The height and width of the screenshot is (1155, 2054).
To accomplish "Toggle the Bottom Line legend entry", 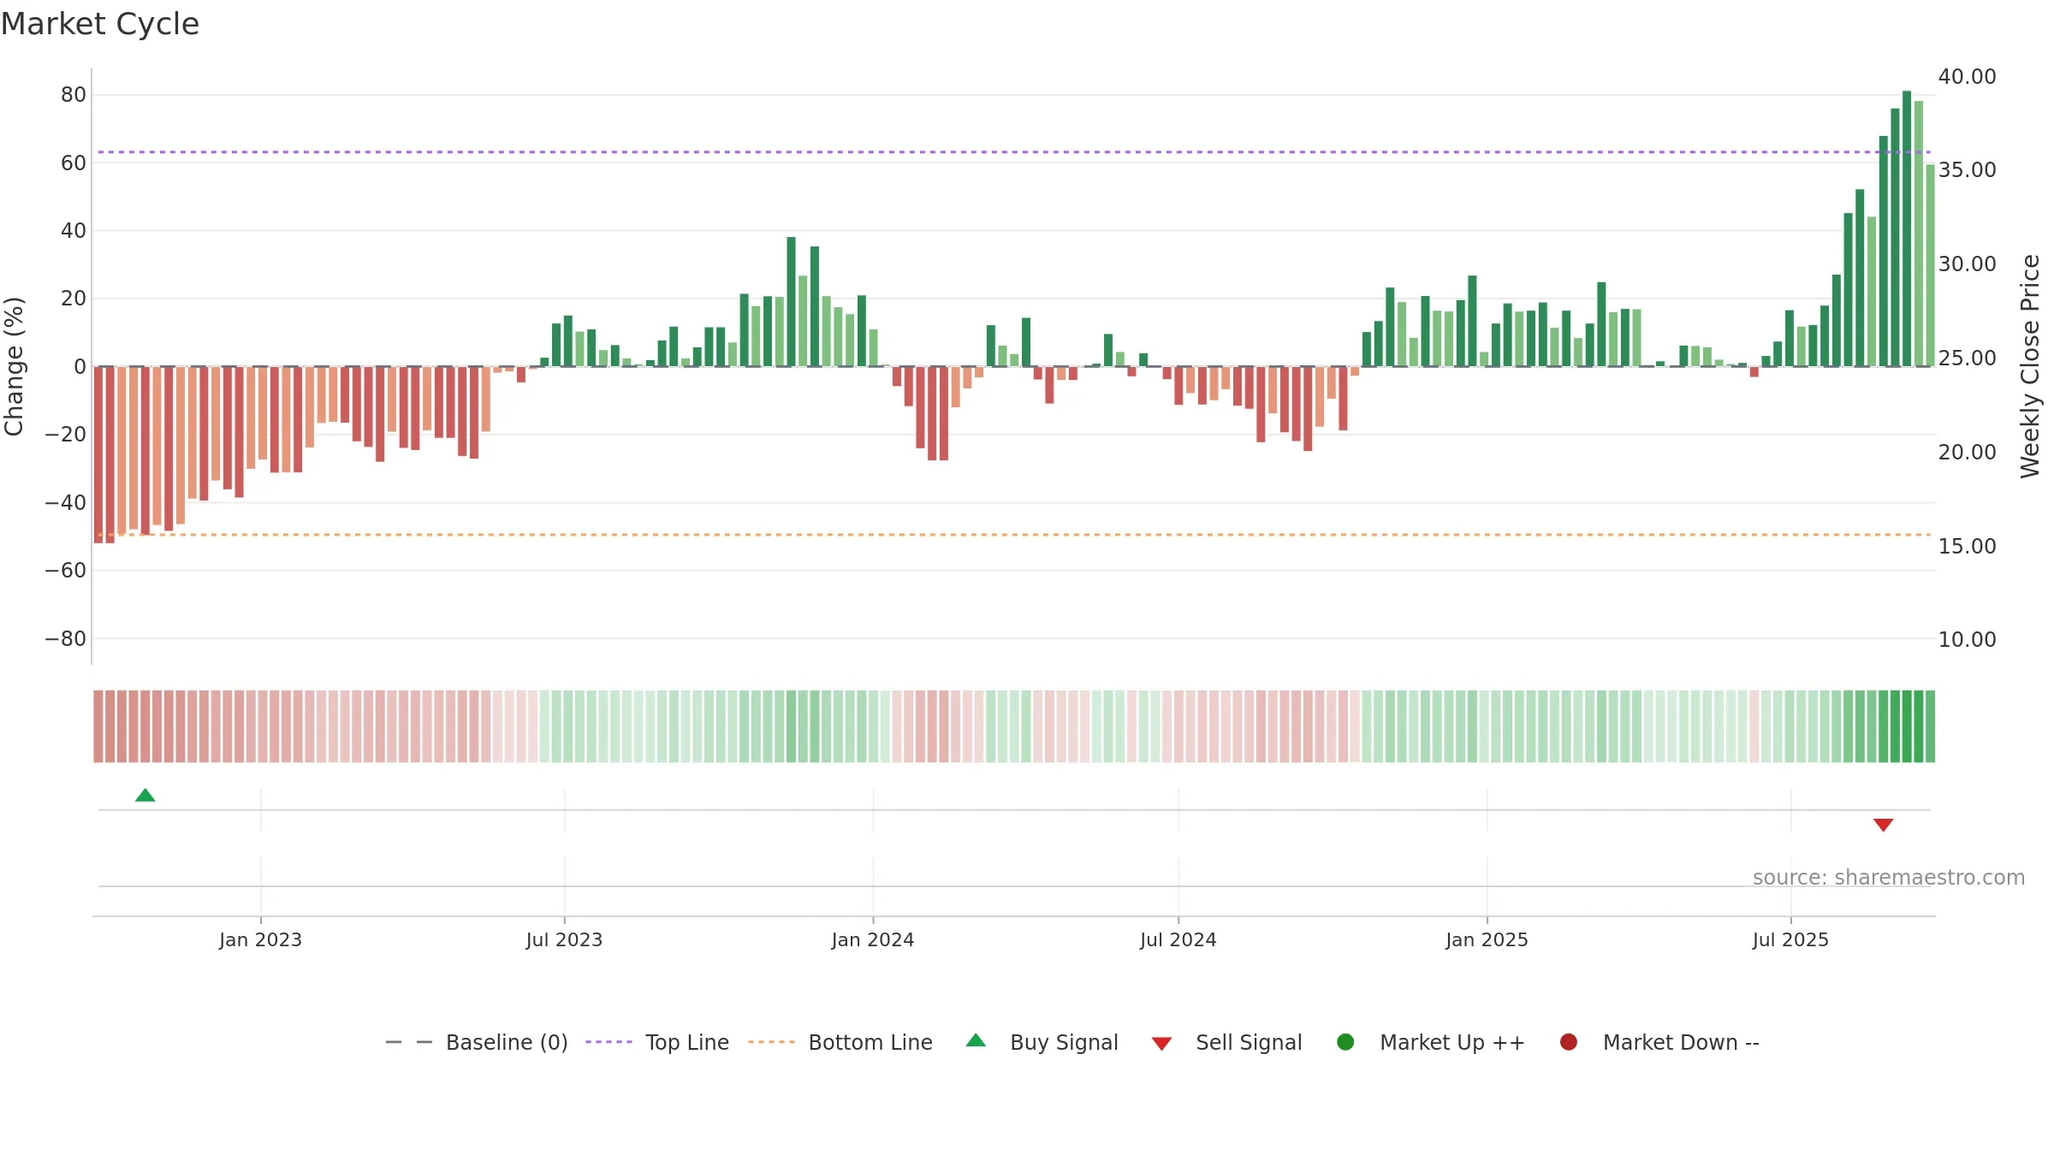I will (x=840, y=1042).
